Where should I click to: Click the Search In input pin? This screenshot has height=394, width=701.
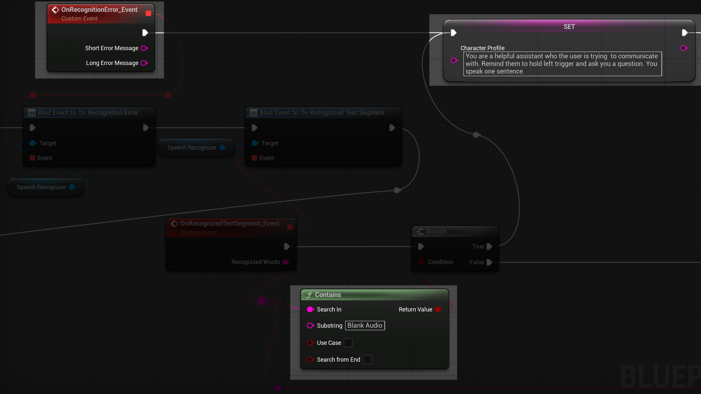pyautogui.click(x=310, y=309)
